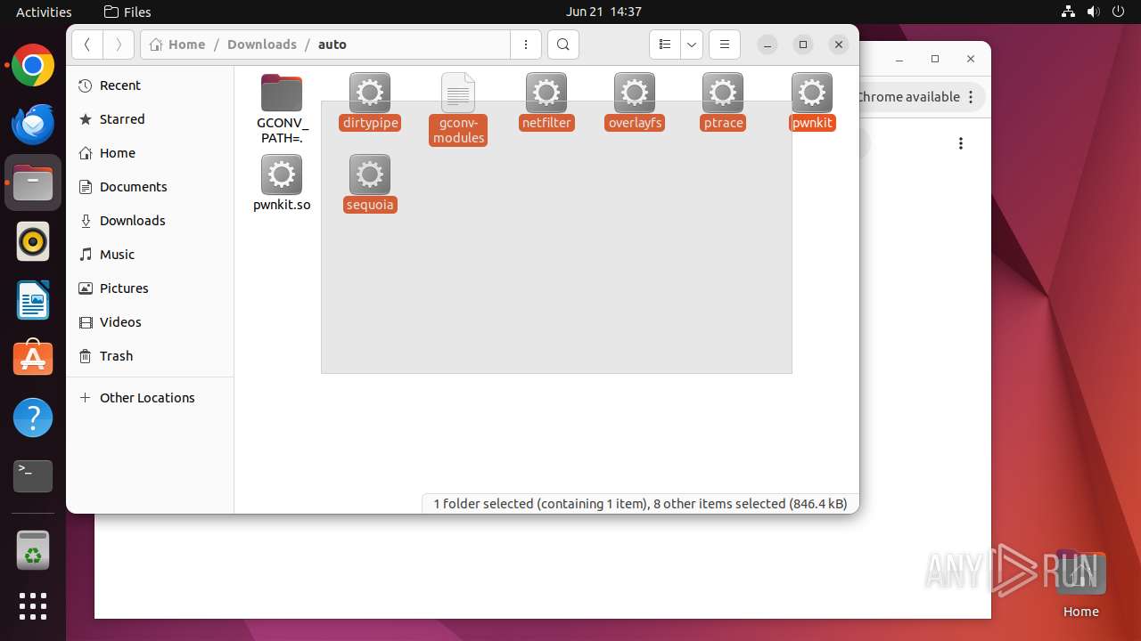Open Other Locations in the sidebar
The image size is (1141, 641).
pyautogui.click(x=150, y=398)
